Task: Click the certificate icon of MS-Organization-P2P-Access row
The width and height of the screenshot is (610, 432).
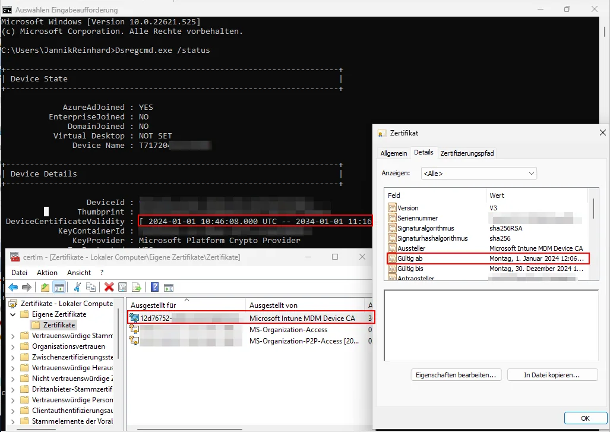Action: point(135,341)
